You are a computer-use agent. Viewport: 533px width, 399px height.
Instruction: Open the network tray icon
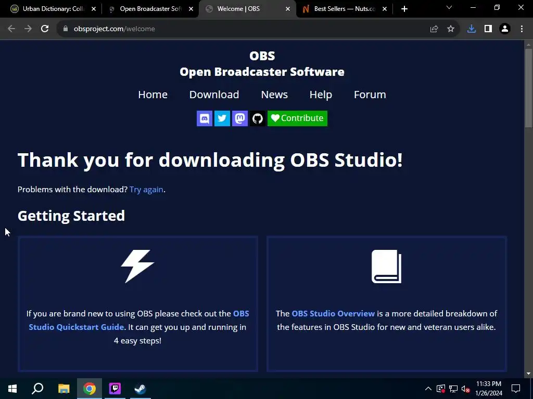(453, 389)
